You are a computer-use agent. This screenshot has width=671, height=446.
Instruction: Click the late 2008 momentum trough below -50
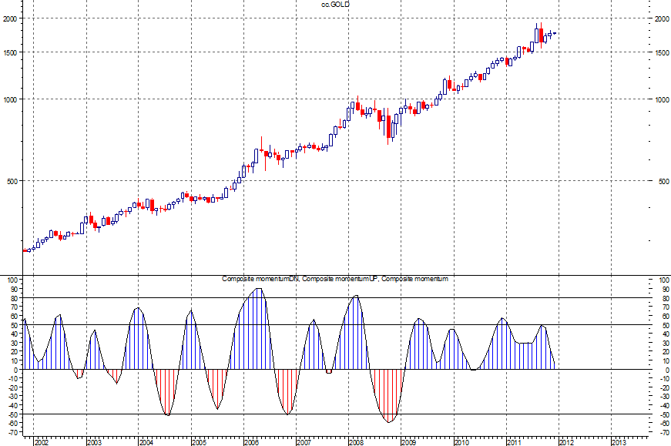click(388, 419)
